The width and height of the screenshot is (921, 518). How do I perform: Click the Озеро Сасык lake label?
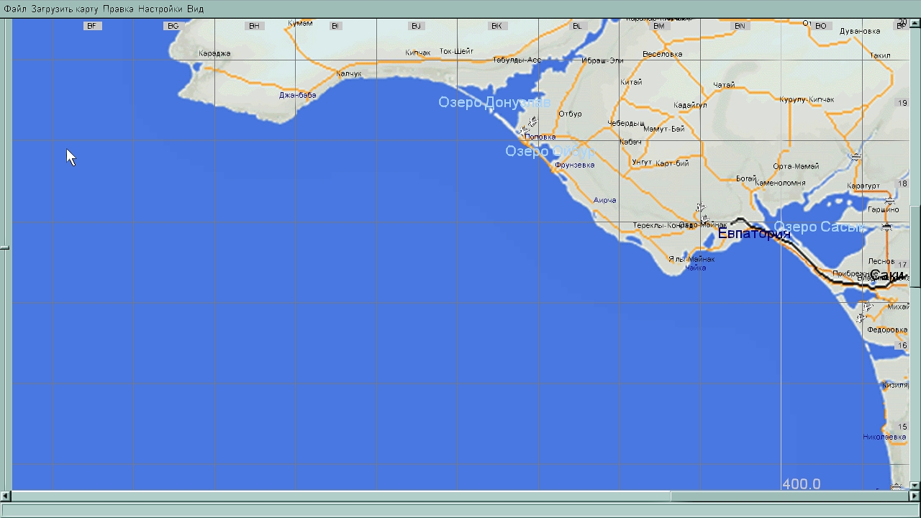tap(818, 227)
